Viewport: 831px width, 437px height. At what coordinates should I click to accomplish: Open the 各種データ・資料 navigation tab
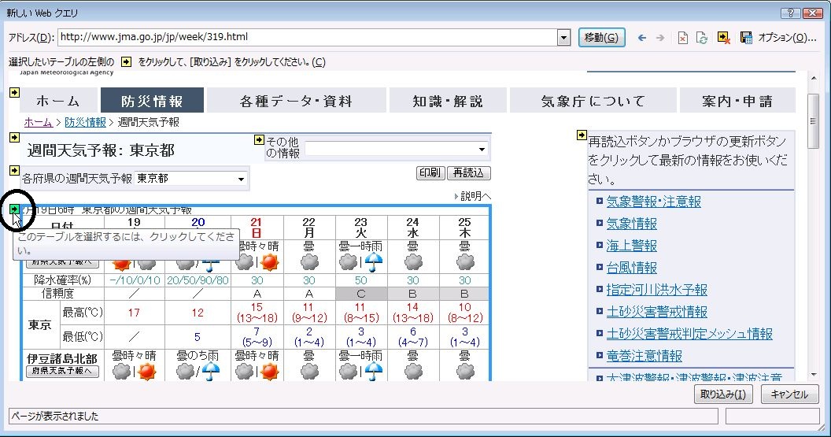296,101
